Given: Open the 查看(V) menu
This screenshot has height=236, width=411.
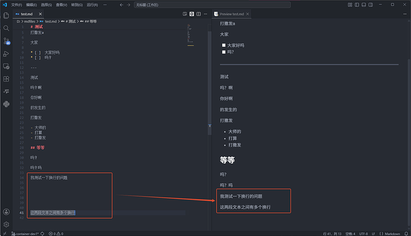Looking at the screenshot, I should click(61, 5).
